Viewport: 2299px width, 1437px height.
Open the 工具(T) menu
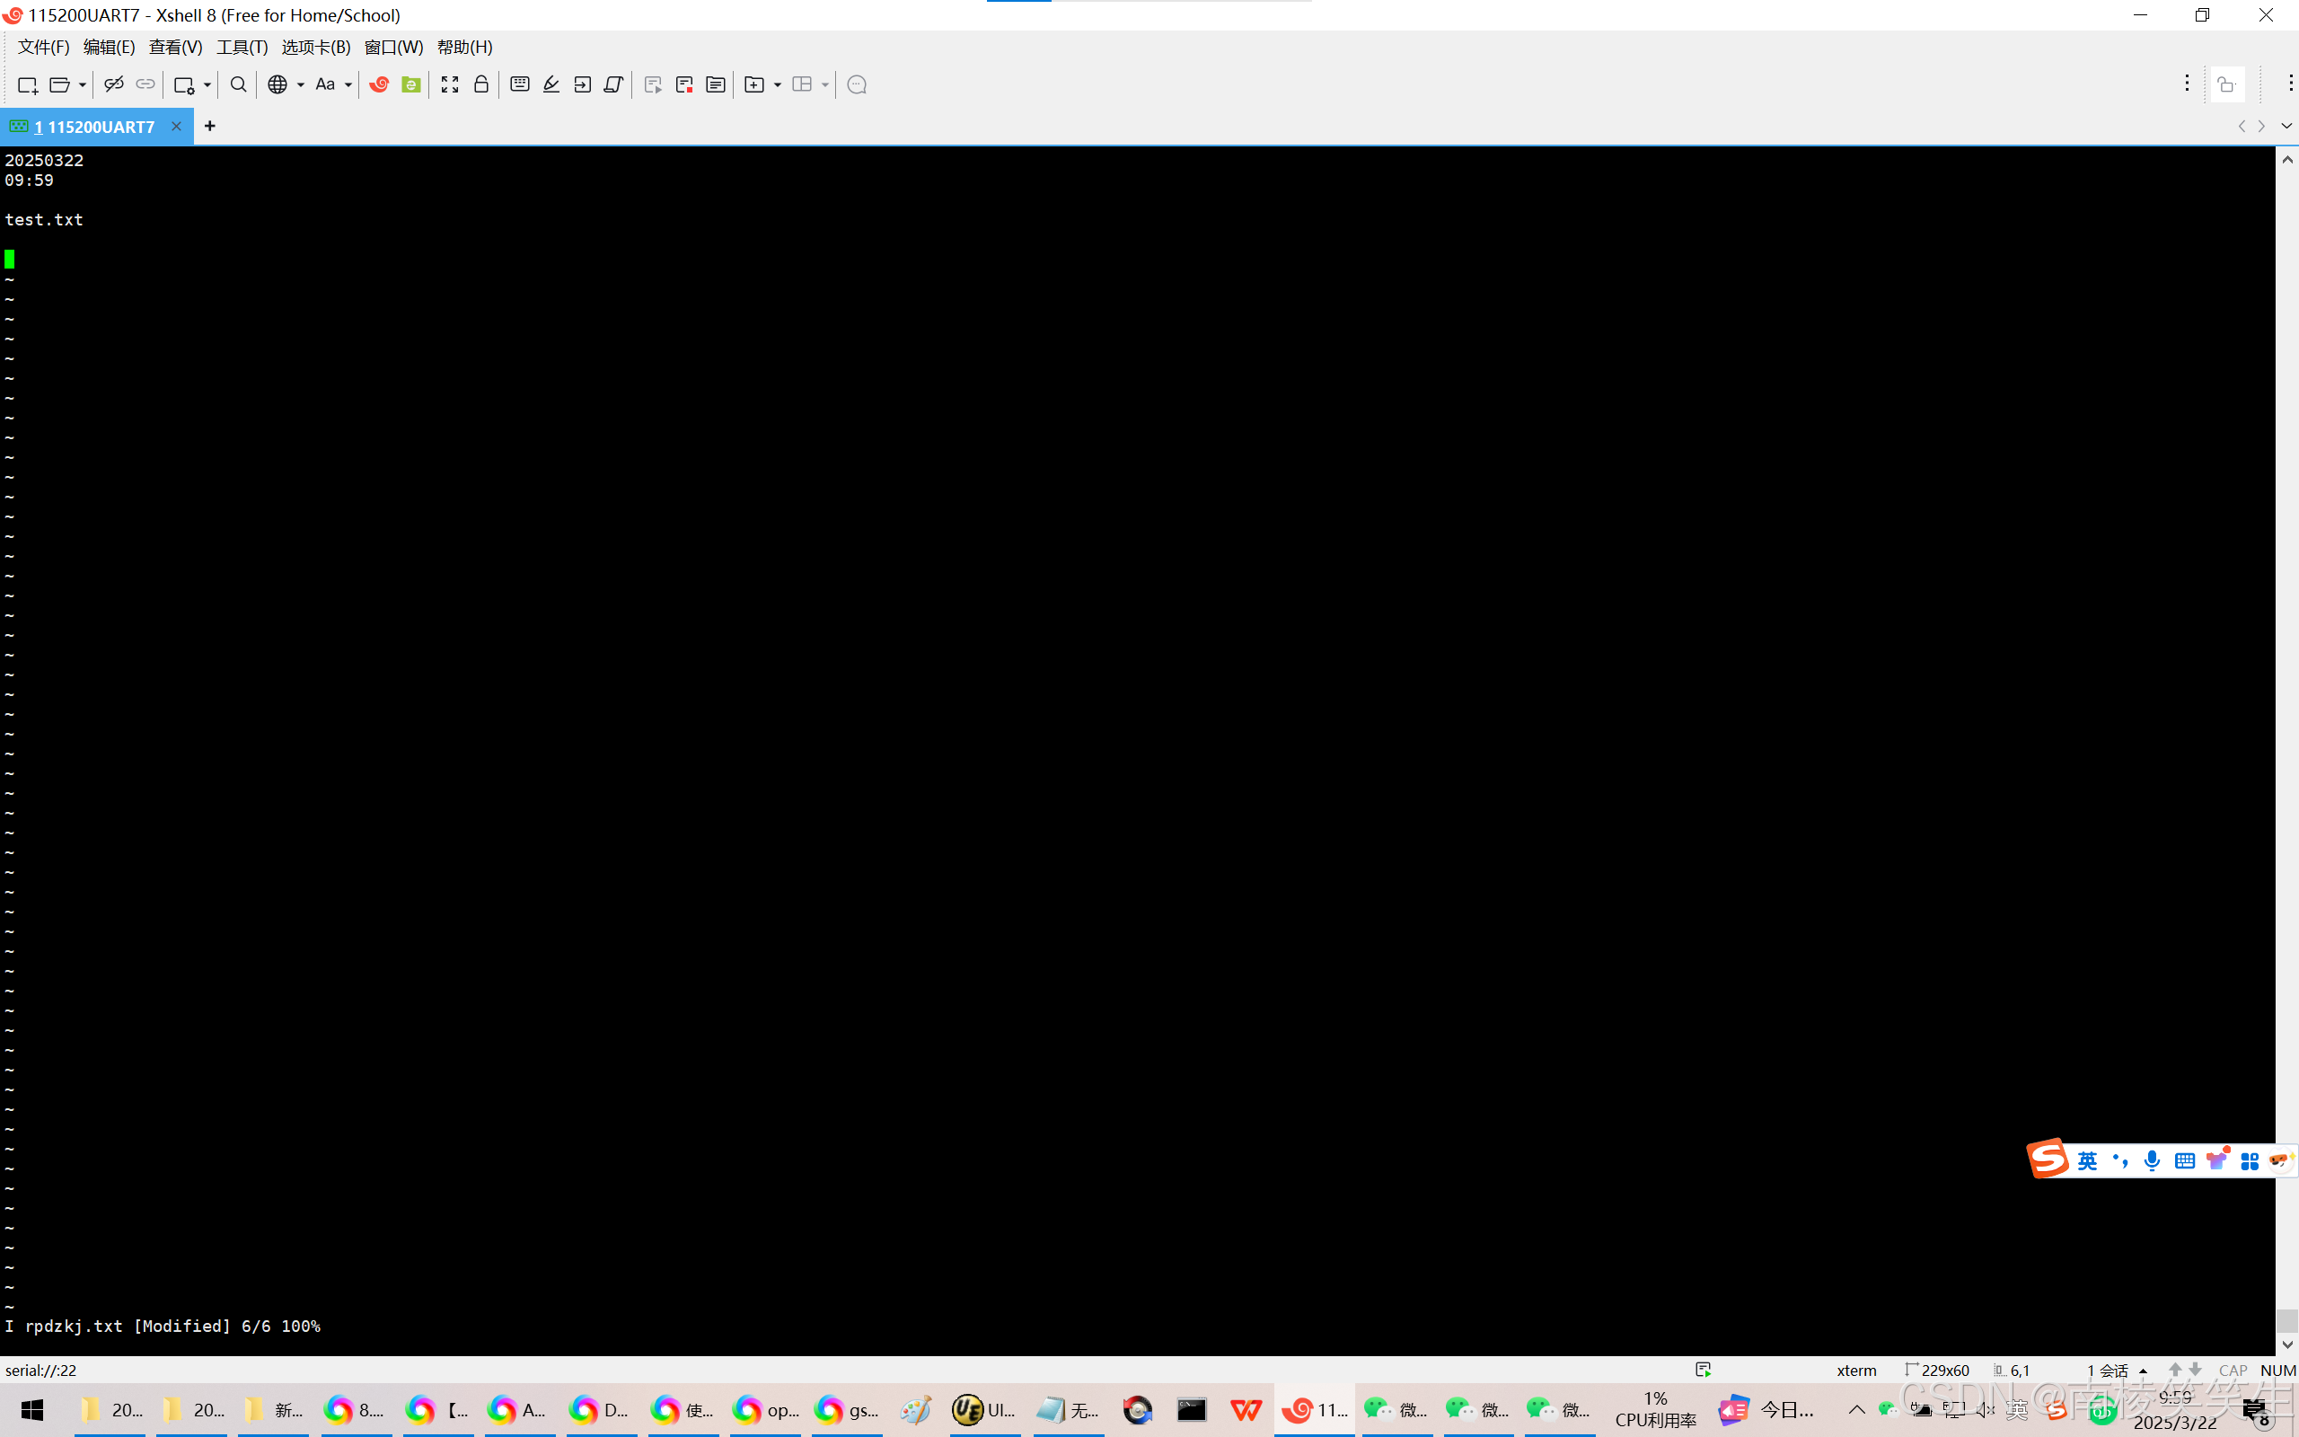(x=242, y=47)
